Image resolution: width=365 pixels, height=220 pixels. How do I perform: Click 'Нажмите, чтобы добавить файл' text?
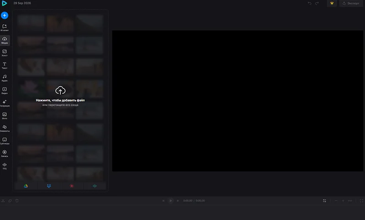[60, 100]
